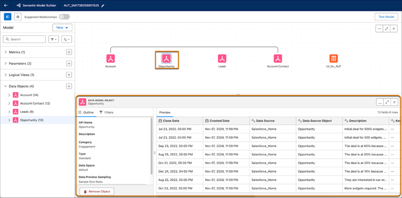Minimize the Data Model Object panel
This screenshot has height=198, width=402.
380,102
